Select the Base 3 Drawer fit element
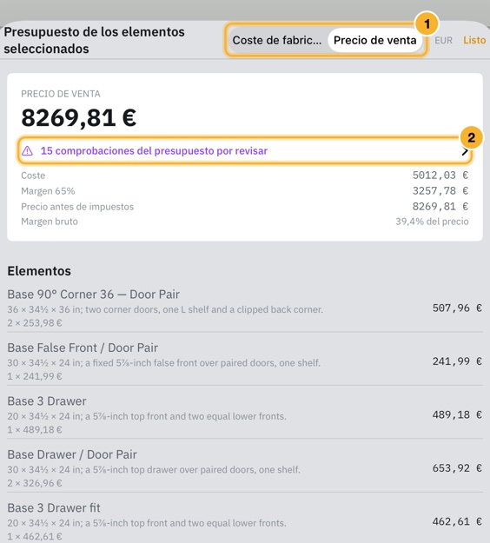Screen dimensions: 490x543 (245, 521)
